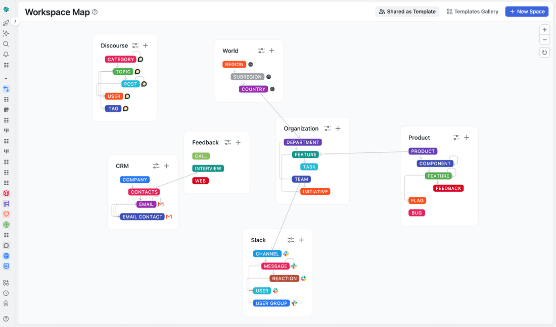
Task: Click the help question mark at sidebar bottom
Action: coord(7,319)
